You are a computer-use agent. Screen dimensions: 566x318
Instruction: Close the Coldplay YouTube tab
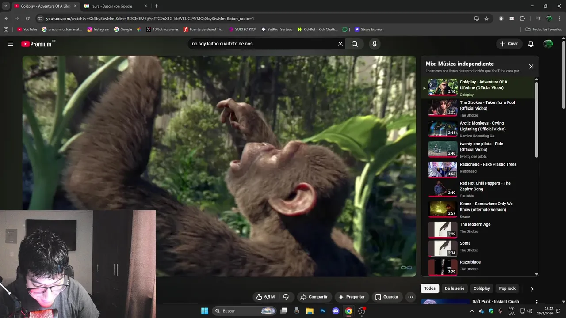tap(75, 6)
